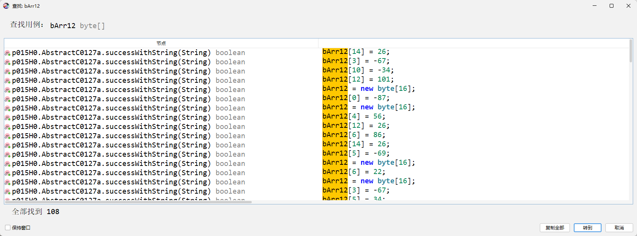This screenshot has height=236, width=637.
Task: Select the bArr12[0] = -87 code line
Action: (356, 98)
